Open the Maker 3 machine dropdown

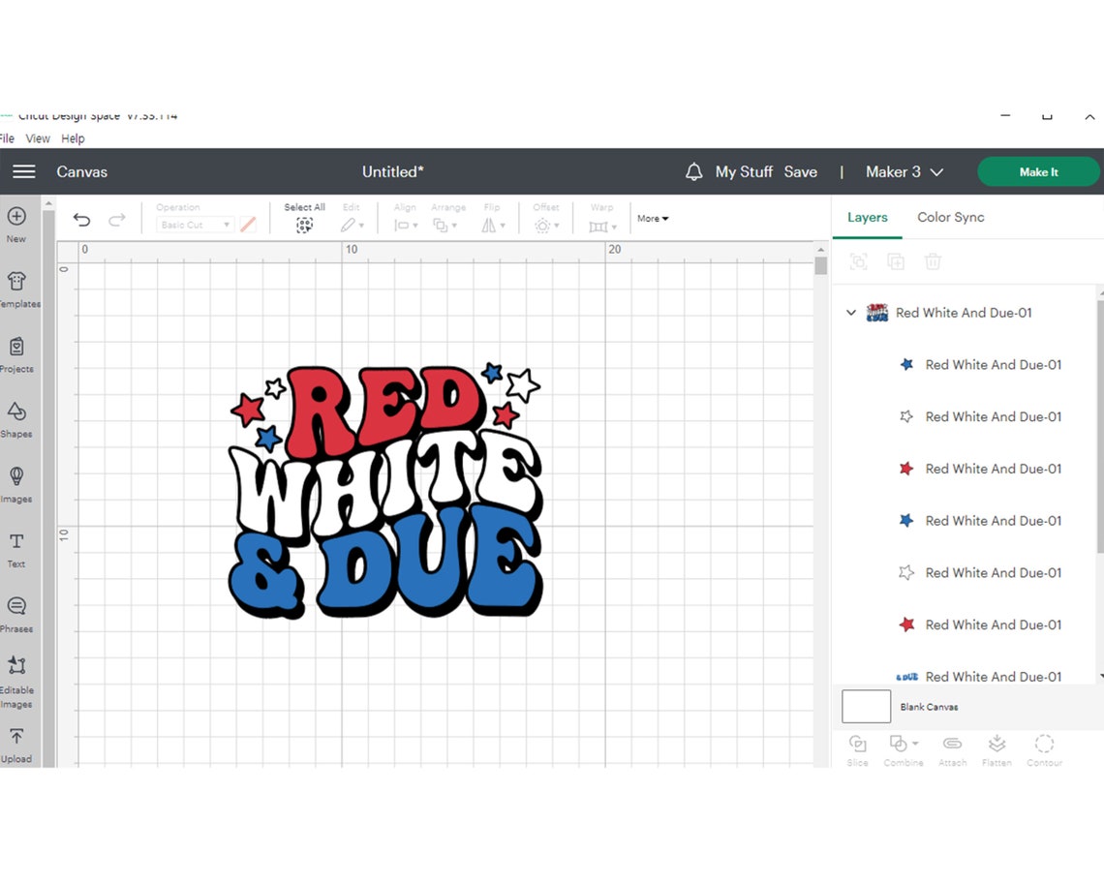coord(905,171)
